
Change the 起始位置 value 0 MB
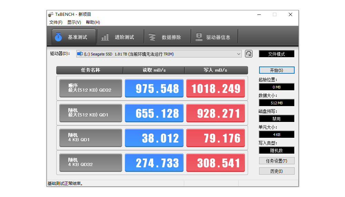click(x=277, y=87)
